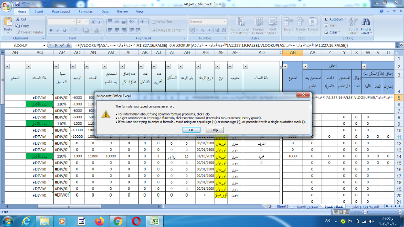Open Sort & Filter
404x227 pixels.
click(x=353, y=26)
